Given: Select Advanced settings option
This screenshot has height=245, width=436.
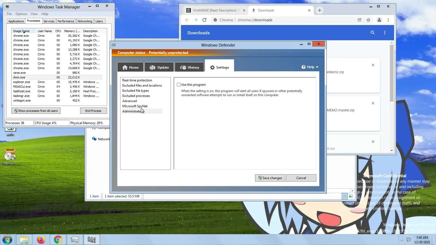Looking at the screenshot, I should (129, 101).
